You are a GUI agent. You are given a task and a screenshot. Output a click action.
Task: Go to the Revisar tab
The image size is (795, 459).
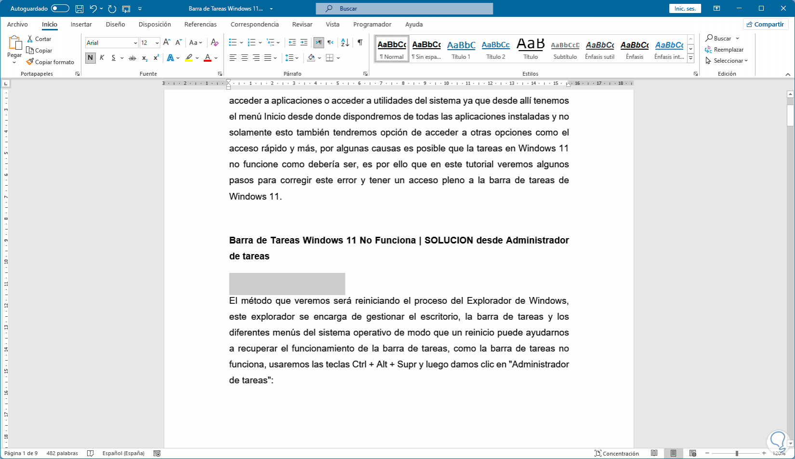click(302, 24)
